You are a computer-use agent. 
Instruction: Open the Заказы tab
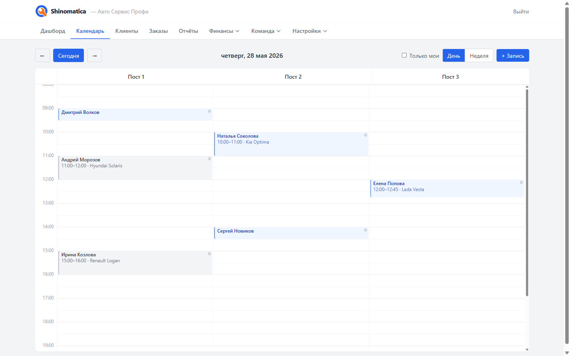pos(158,31)
